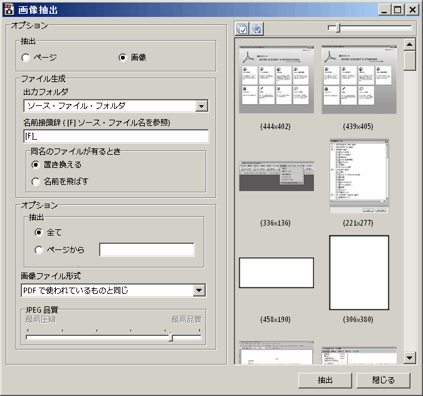
Task: Click the select-all thumbnails icon
Action: 242,29
